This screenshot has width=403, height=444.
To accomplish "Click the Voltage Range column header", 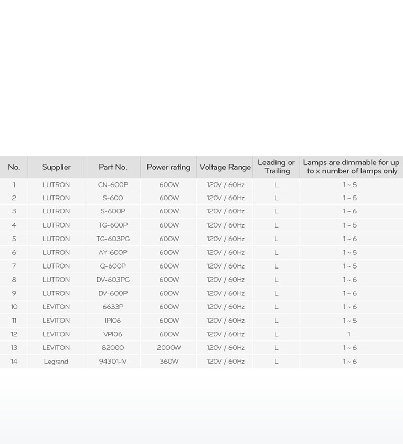I will 225,167.
